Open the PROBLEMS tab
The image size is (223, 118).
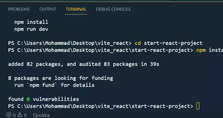(x=19, y=9)
